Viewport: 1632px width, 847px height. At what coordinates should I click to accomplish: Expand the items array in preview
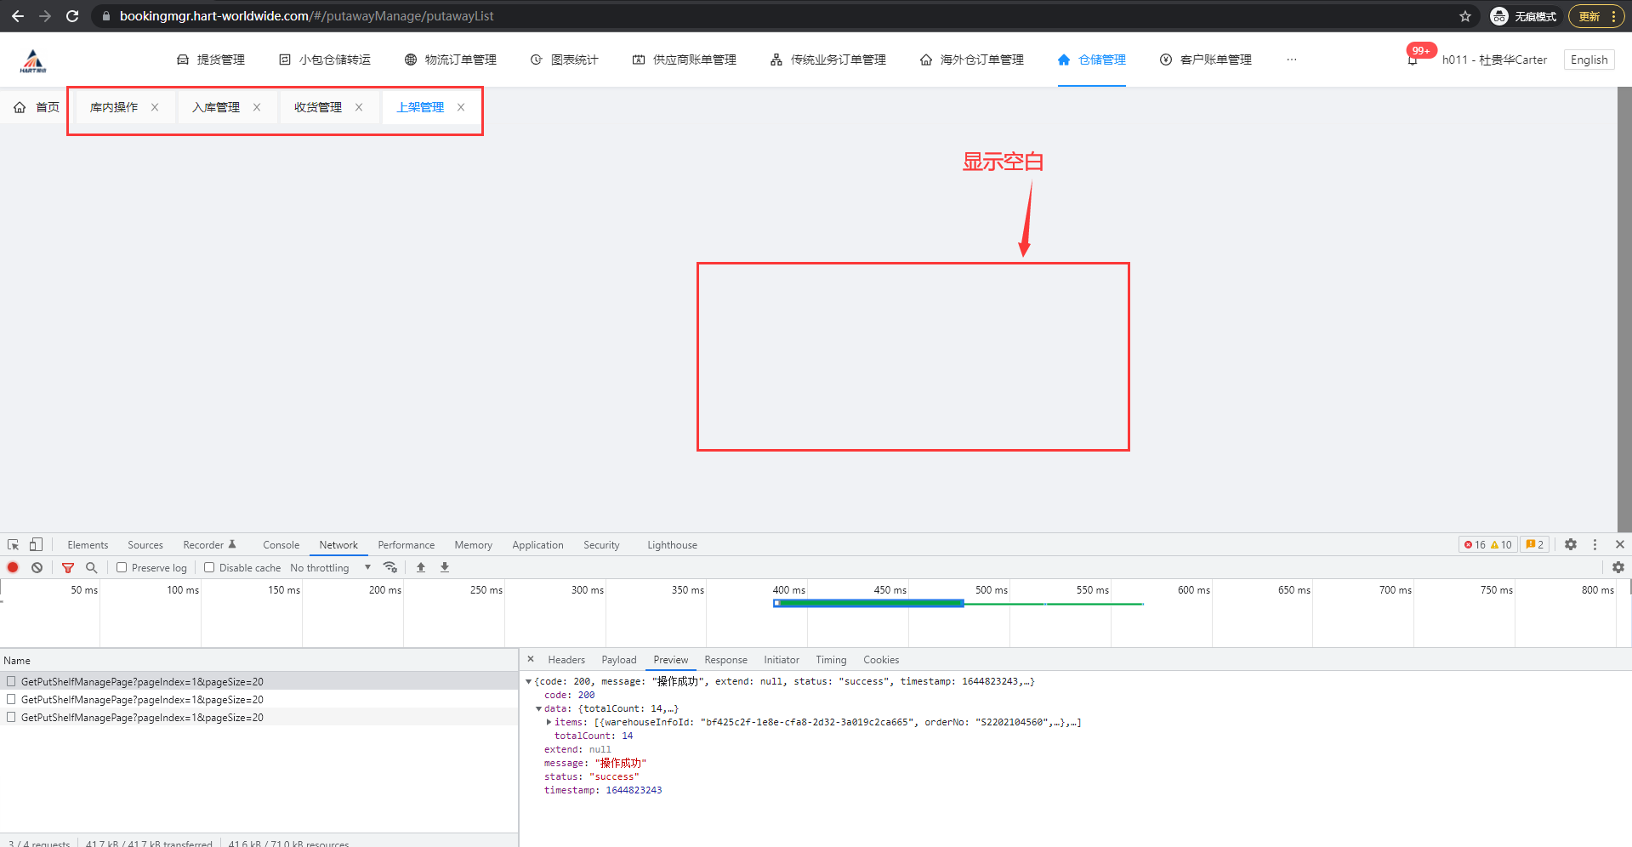coord(549,722)
